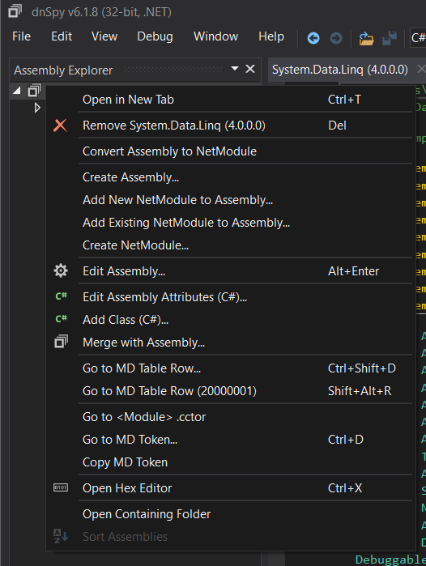Choose Convert Assembly to NetModule
426x566 pixels.
229,151
